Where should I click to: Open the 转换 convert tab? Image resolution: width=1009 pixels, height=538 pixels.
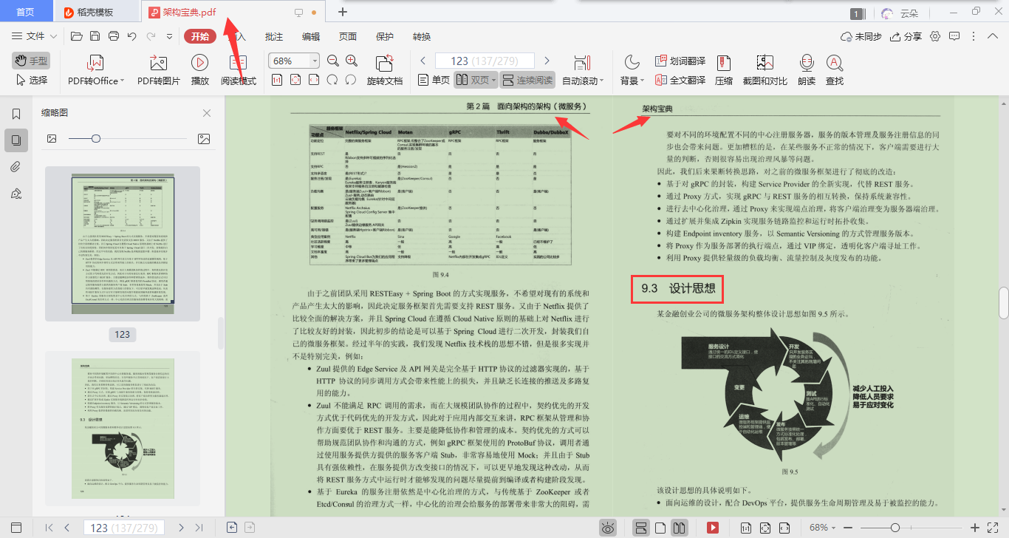(x=422, y=36)
